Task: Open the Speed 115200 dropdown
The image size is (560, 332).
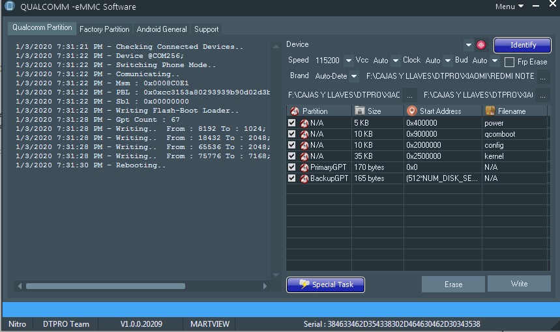Action: click(x=348, y=61)
